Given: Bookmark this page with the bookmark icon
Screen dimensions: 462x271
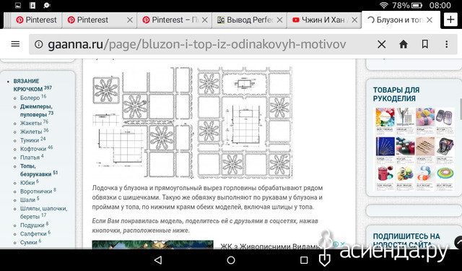Looking at the screenshot, I should pos(425,44).
